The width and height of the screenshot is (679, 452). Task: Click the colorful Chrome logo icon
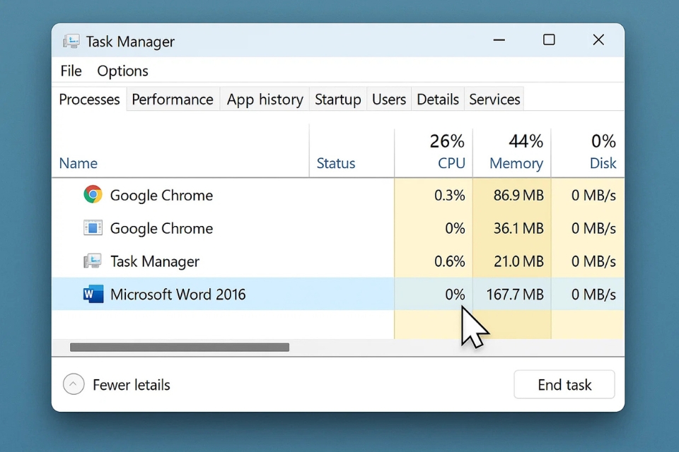93,195
